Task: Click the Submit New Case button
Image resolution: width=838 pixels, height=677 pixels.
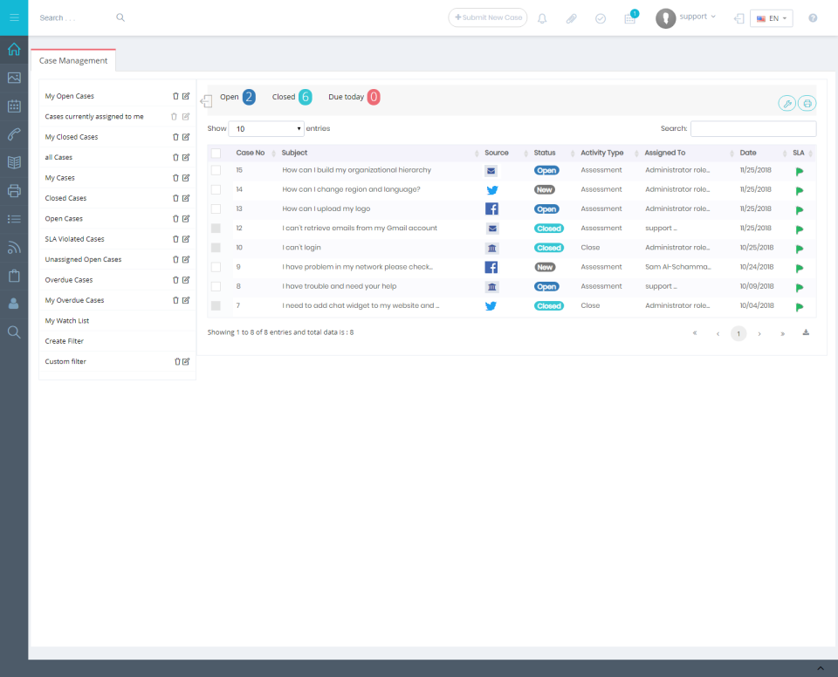Action: point(487,17)
